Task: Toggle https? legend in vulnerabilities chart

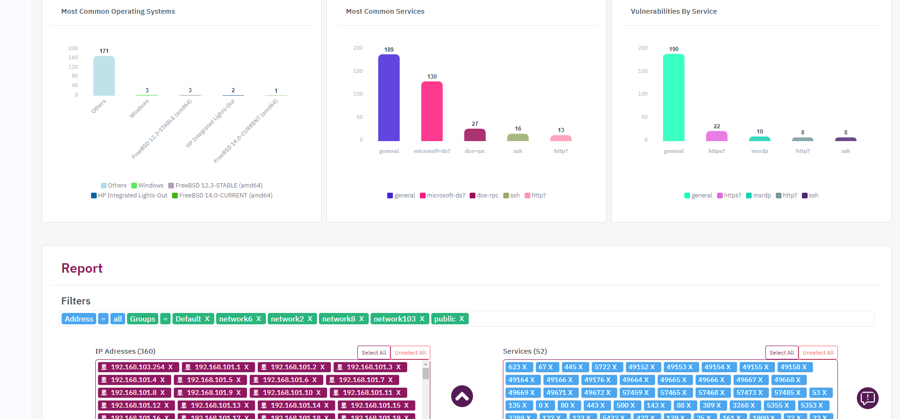Action: click(729, 196)
